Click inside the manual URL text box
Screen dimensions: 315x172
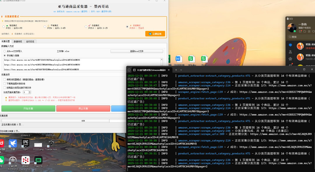coord(82,64)
